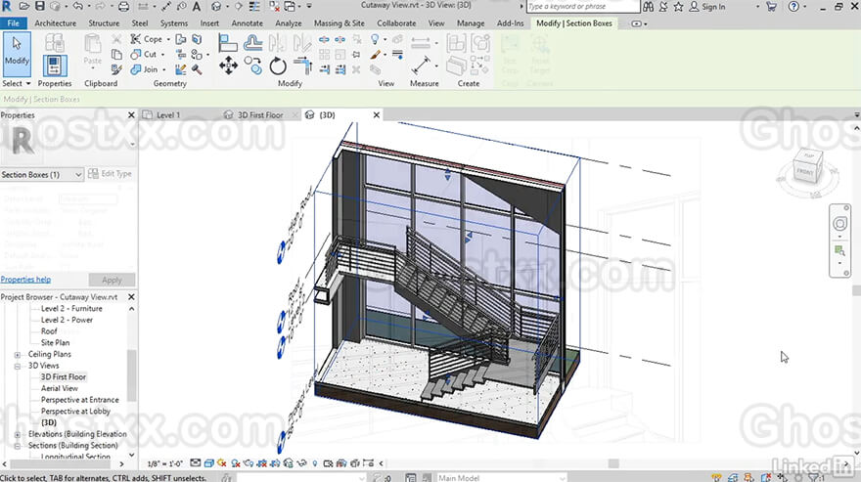Select Site Plan in Project Browser
Image resolution: width=861 pixels, height=482 pixels.
(55, 342)
